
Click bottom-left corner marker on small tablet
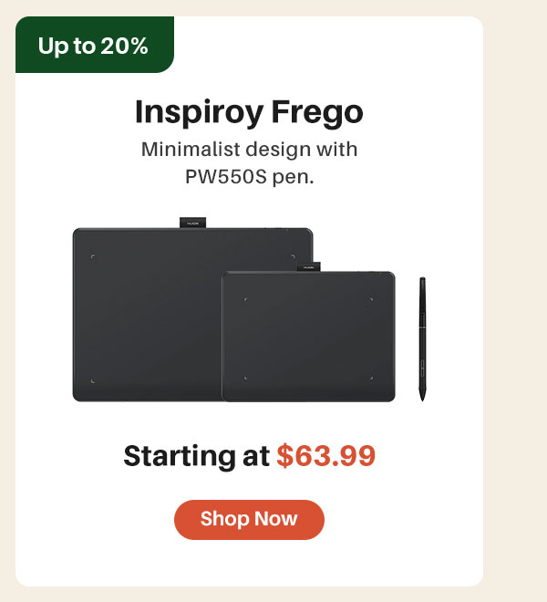click(245, 378)
